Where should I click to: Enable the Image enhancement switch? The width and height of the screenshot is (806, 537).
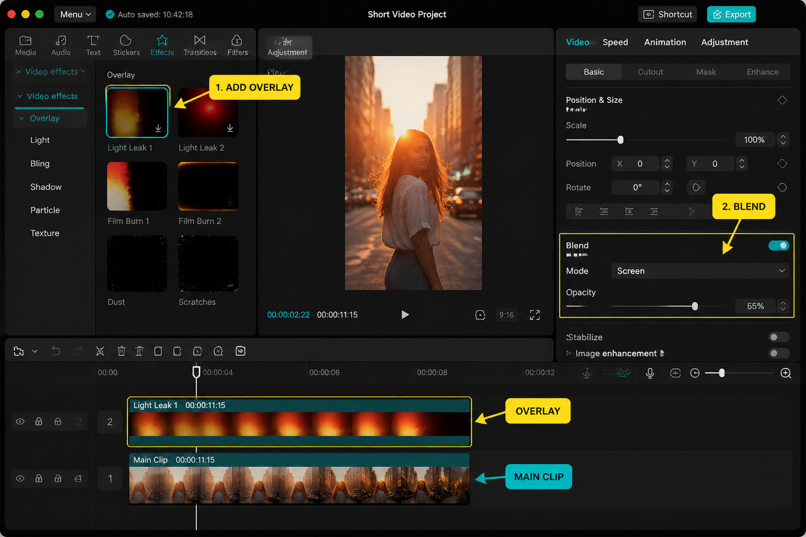(778, 353)
